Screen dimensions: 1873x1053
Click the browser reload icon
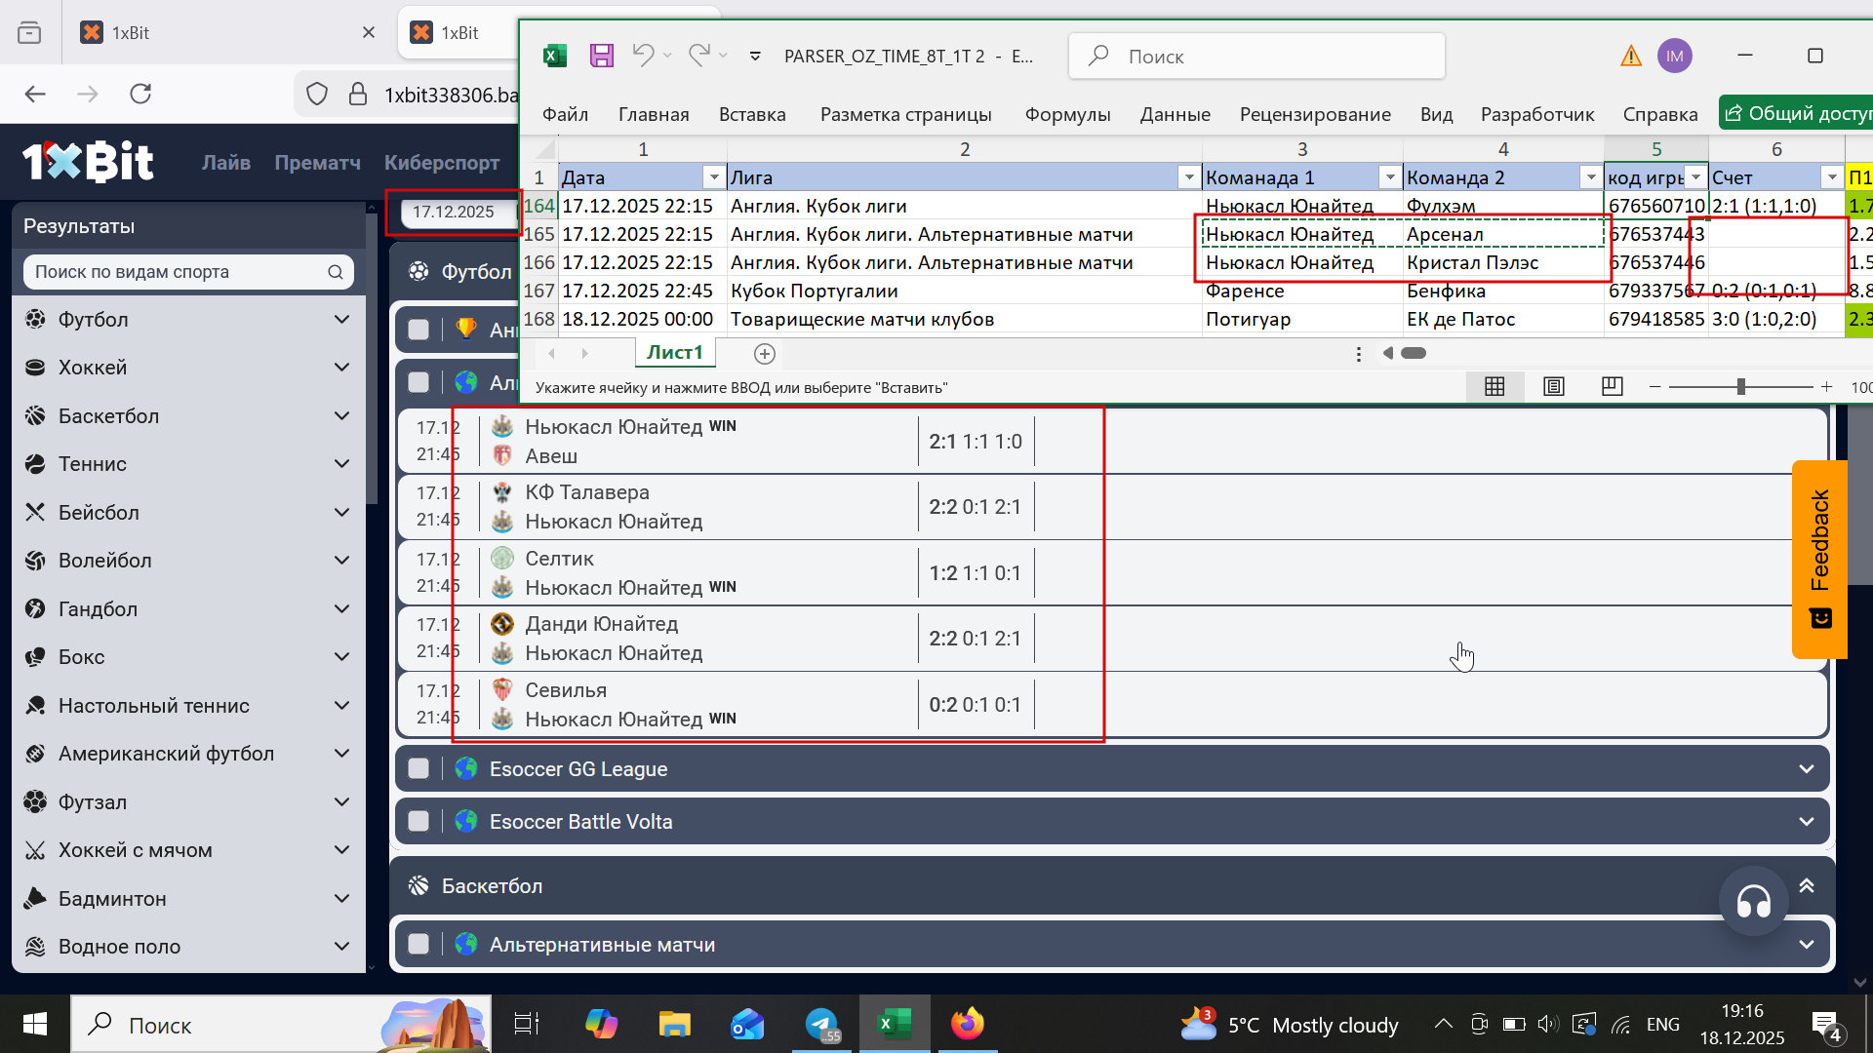tap(140, 94)
